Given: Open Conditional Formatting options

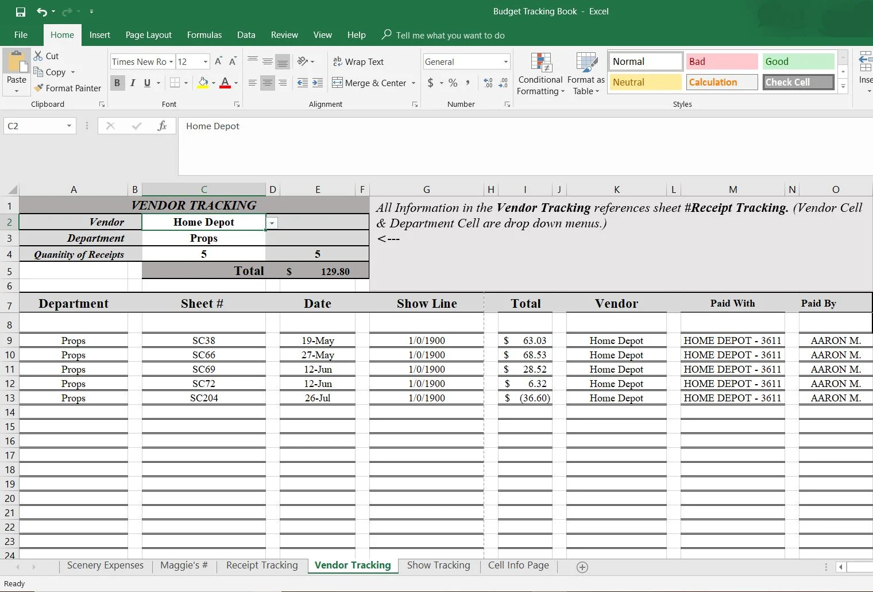Looking at the screenshot, I should coord(540,73).
